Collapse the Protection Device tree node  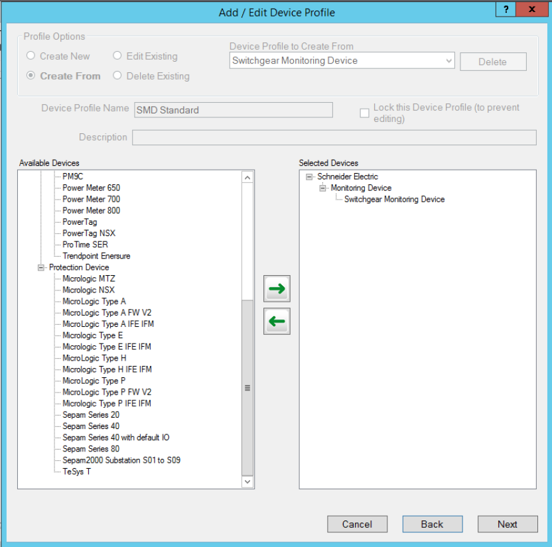click(41, 267)
